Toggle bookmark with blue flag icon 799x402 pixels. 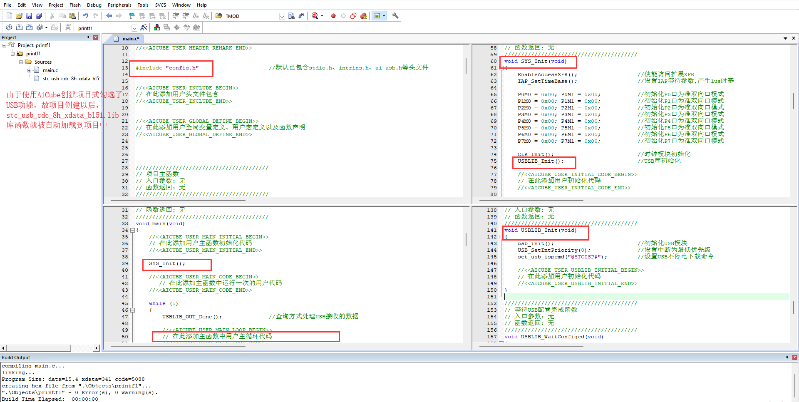tap(132, 16)
